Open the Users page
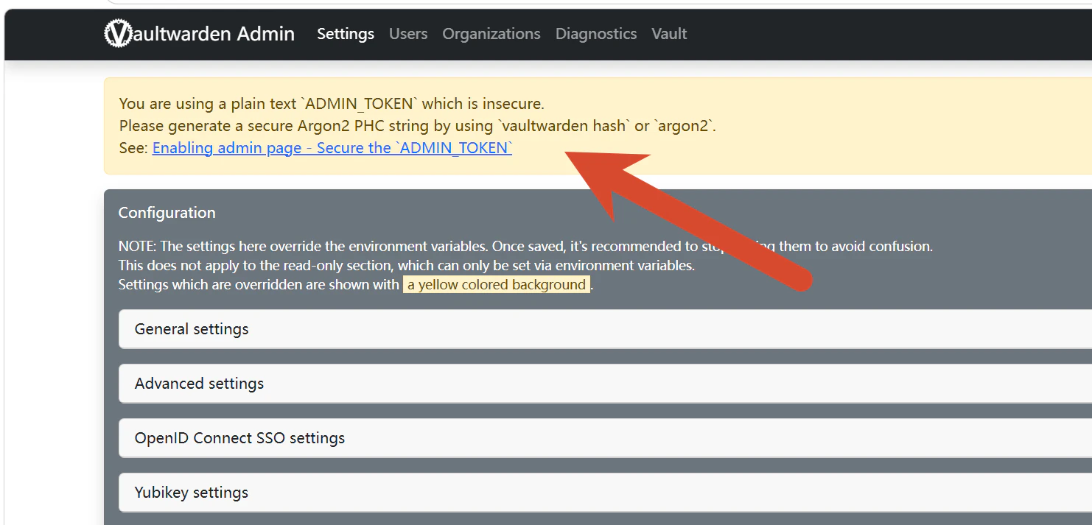Image resolution: width=1092 pixels, height=525 pixels. click(408, 34)
